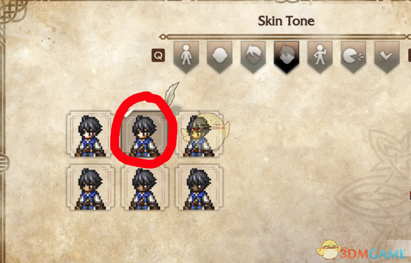The height and width of the screenshot is (263, 411).
Task: Open the body type tab icon
Action: coord(186,56)
